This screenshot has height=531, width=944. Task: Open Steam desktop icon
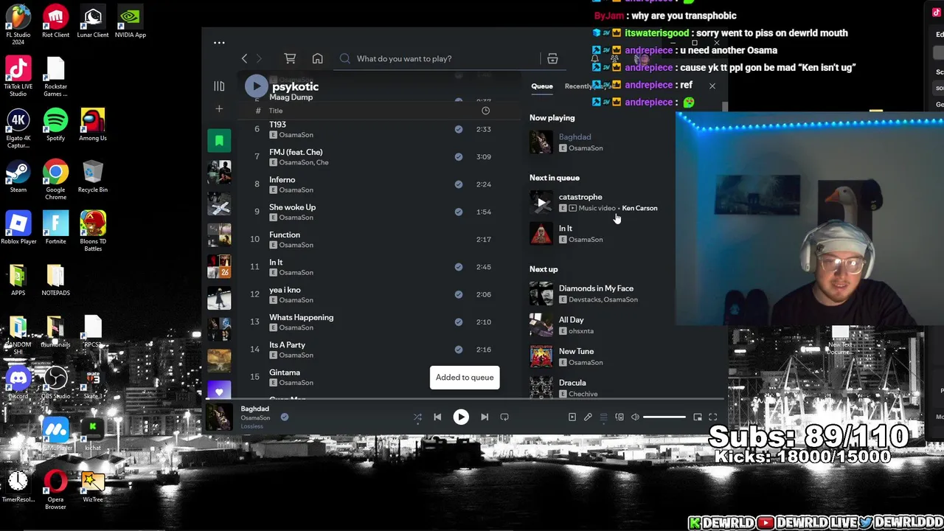[18, 177]
